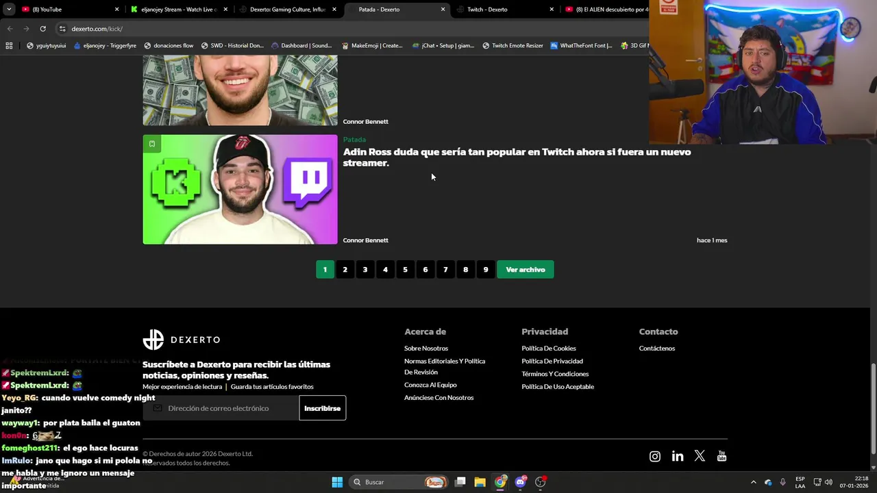Go back using the browser back arrow
Image resolution: width=877 pixels, height=493 pixels.
[10, 29]
